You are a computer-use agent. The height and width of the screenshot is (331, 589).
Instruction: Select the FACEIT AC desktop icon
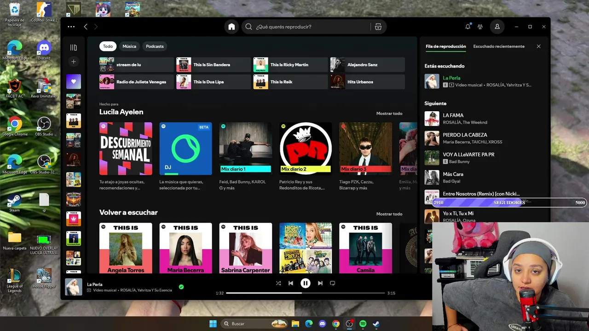click(15, 89)
